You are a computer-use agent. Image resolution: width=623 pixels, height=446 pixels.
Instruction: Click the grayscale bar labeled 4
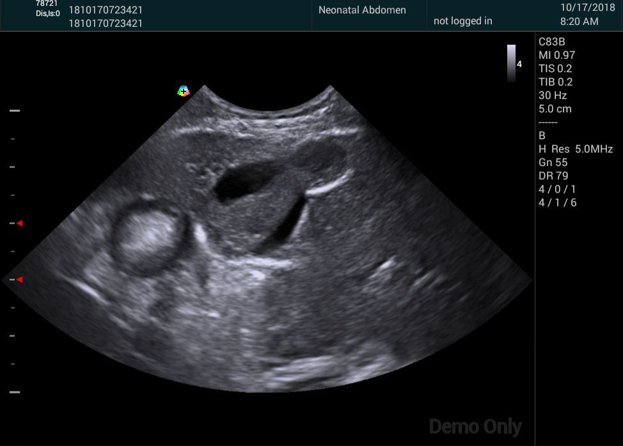511,63
